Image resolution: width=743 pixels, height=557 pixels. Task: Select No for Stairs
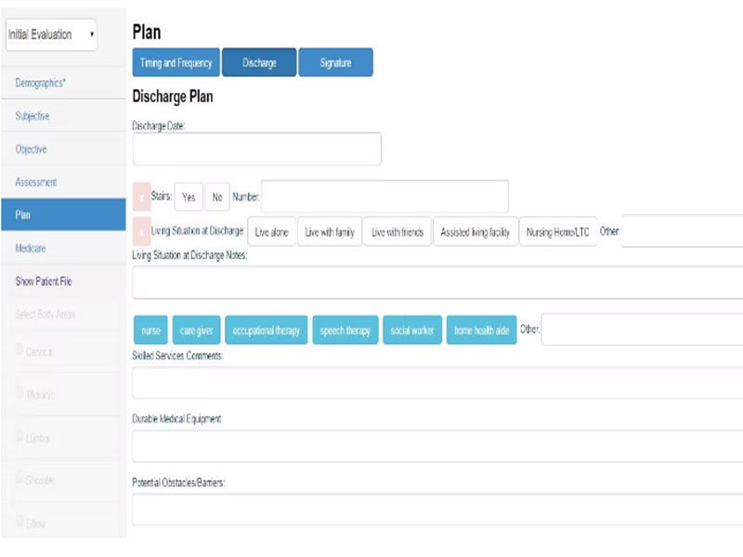pyautogui.click(x=216, y=197)
